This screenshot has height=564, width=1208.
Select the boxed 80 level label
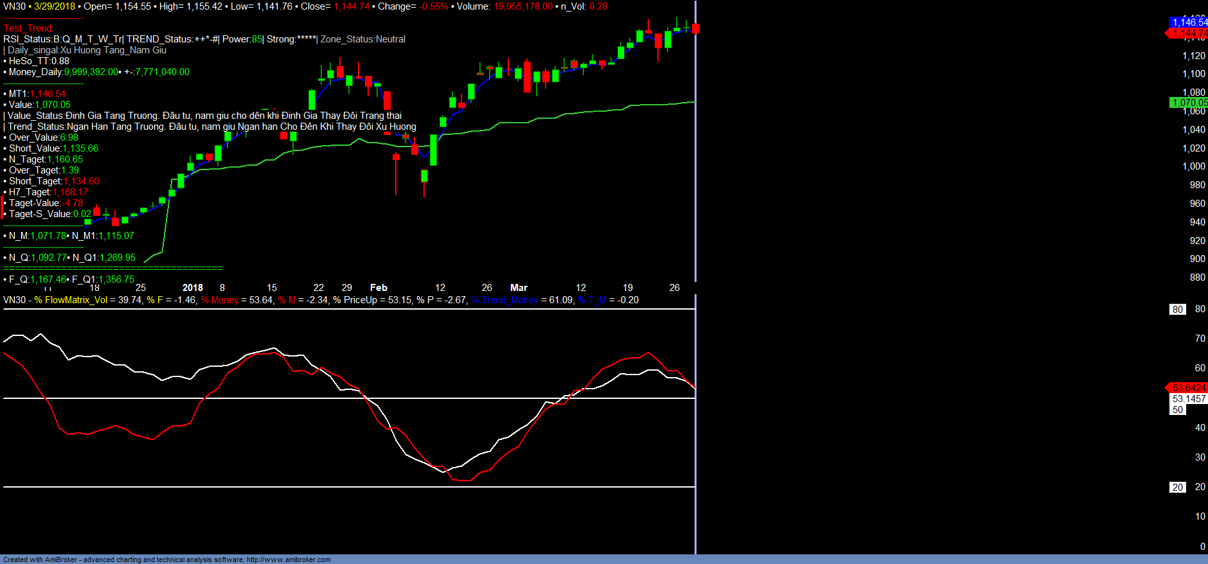pos(1177,310)
